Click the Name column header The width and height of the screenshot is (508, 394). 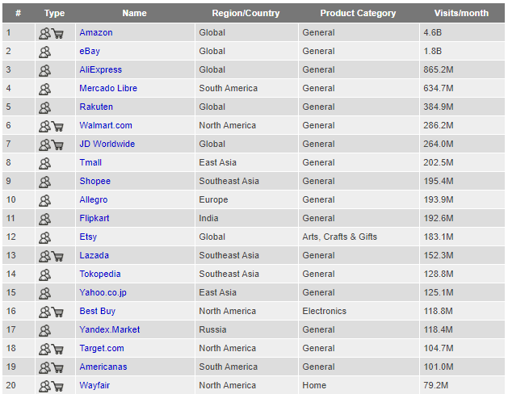pyautogui.click(x=134, y=13)
